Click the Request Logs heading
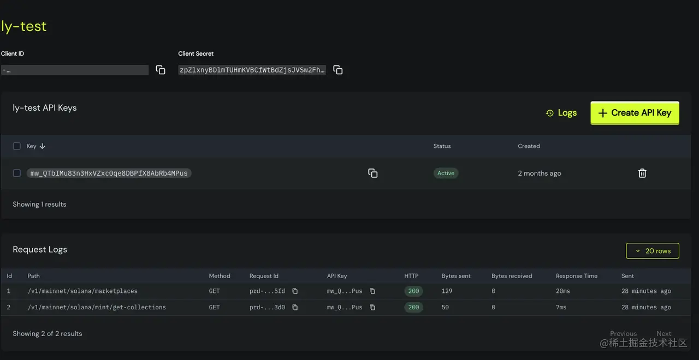The image size is (699, 360). [x=40, y=249]
